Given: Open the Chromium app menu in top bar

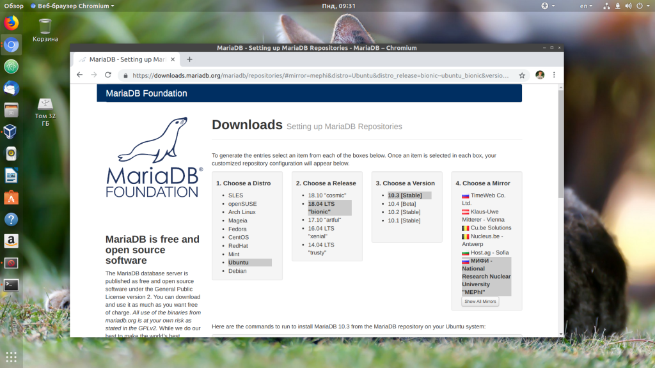Looking at the screenshot, I should click(72, 6).
